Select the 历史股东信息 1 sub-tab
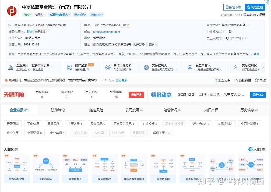The image size is (271, 192). tap(124, 124)
